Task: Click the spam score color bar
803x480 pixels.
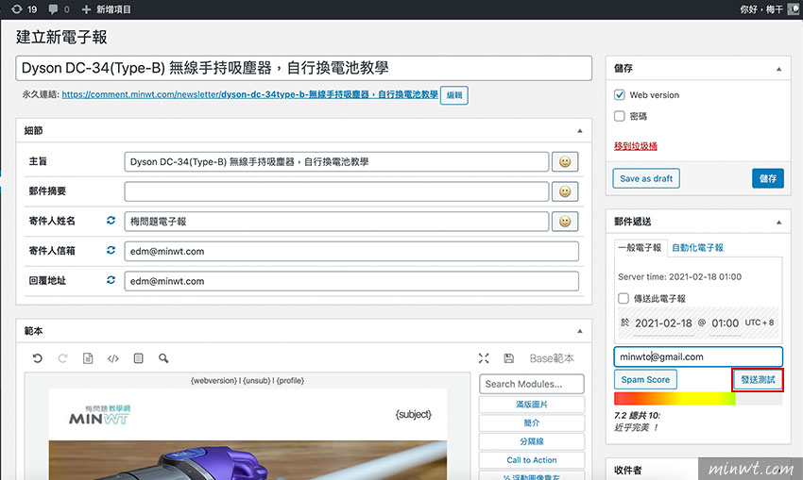Action: click(x=698, y=399)
